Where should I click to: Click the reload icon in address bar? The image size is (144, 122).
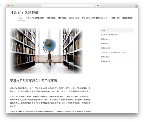[x=94, y=6]
